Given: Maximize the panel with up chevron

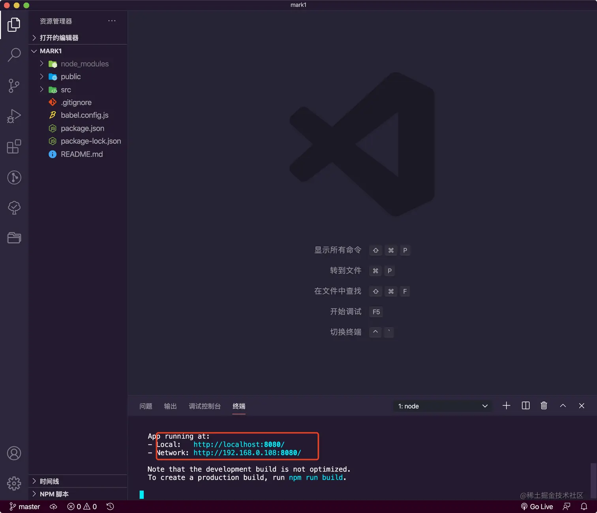Looking at the screenshot, I should tap(563, 405).
